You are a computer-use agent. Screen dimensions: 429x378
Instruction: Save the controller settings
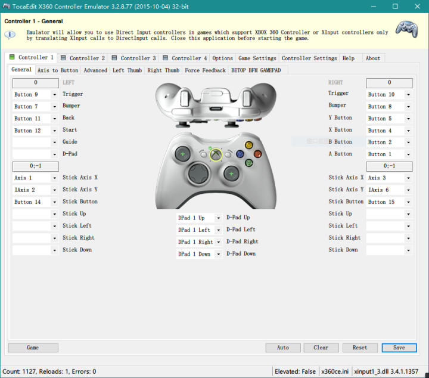(x=399, y=348)
